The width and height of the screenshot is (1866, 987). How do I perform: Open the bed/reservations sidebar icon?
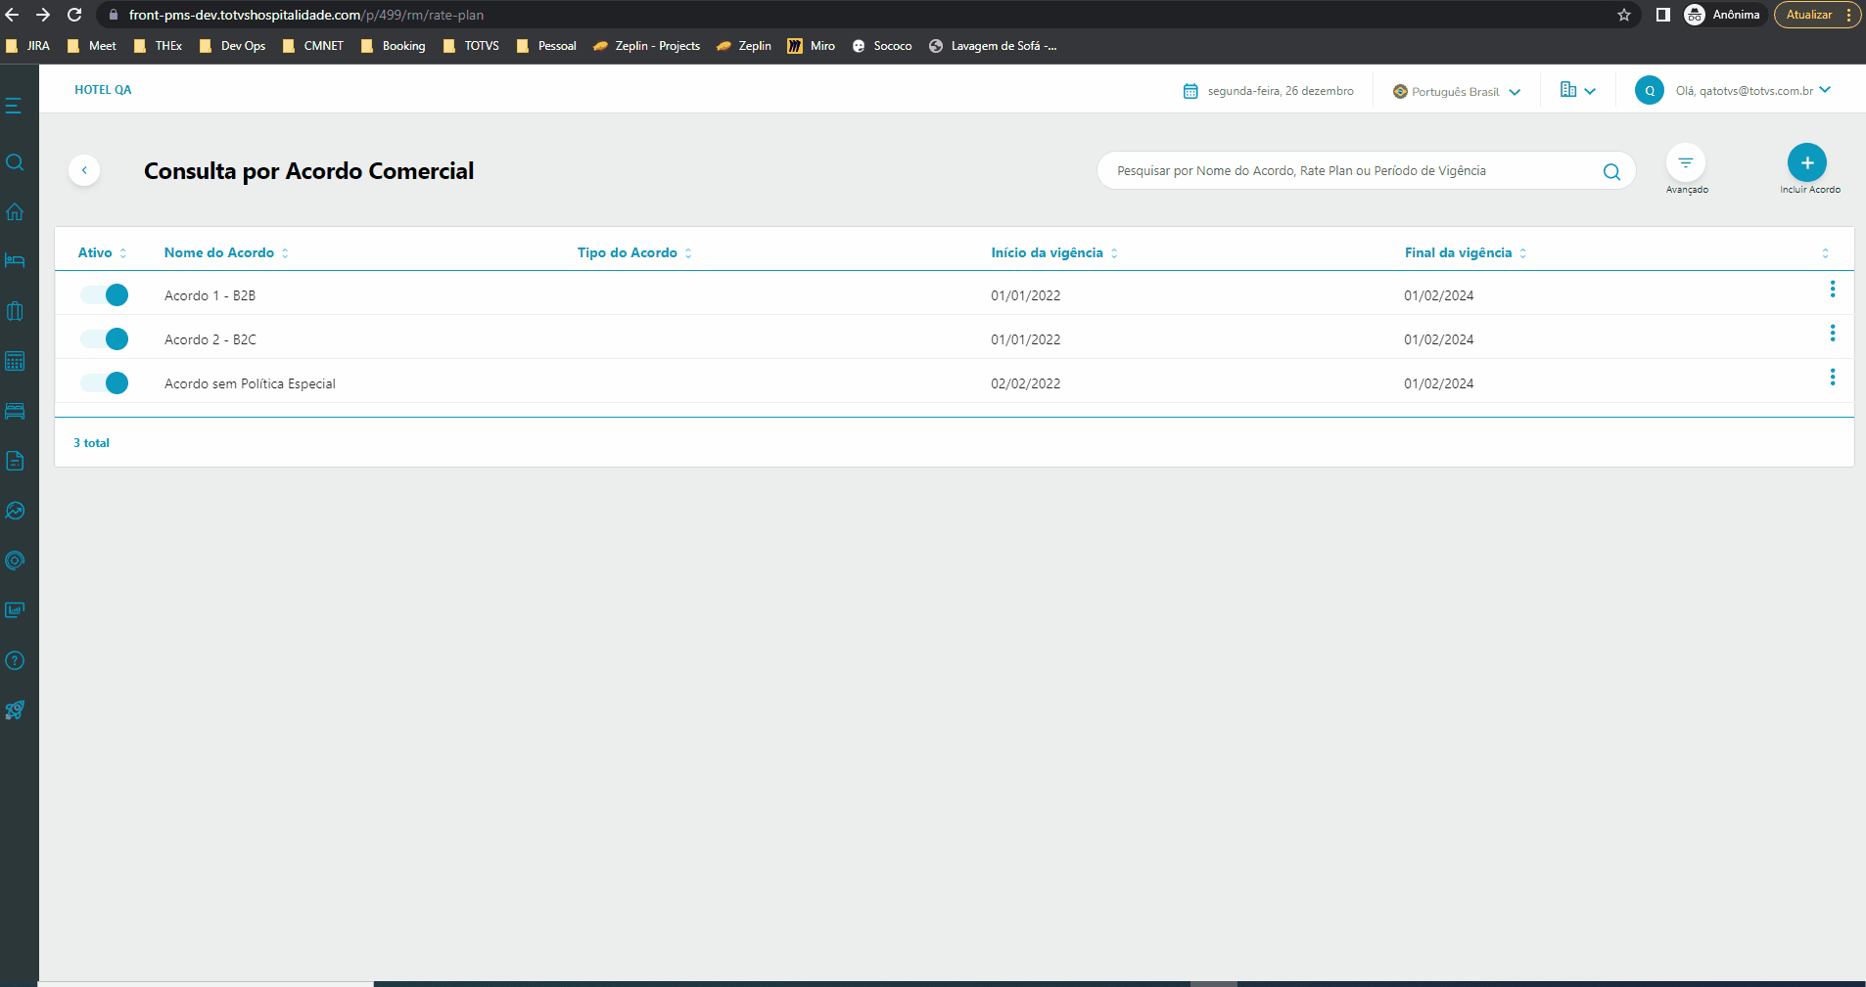tap(15, 261)
